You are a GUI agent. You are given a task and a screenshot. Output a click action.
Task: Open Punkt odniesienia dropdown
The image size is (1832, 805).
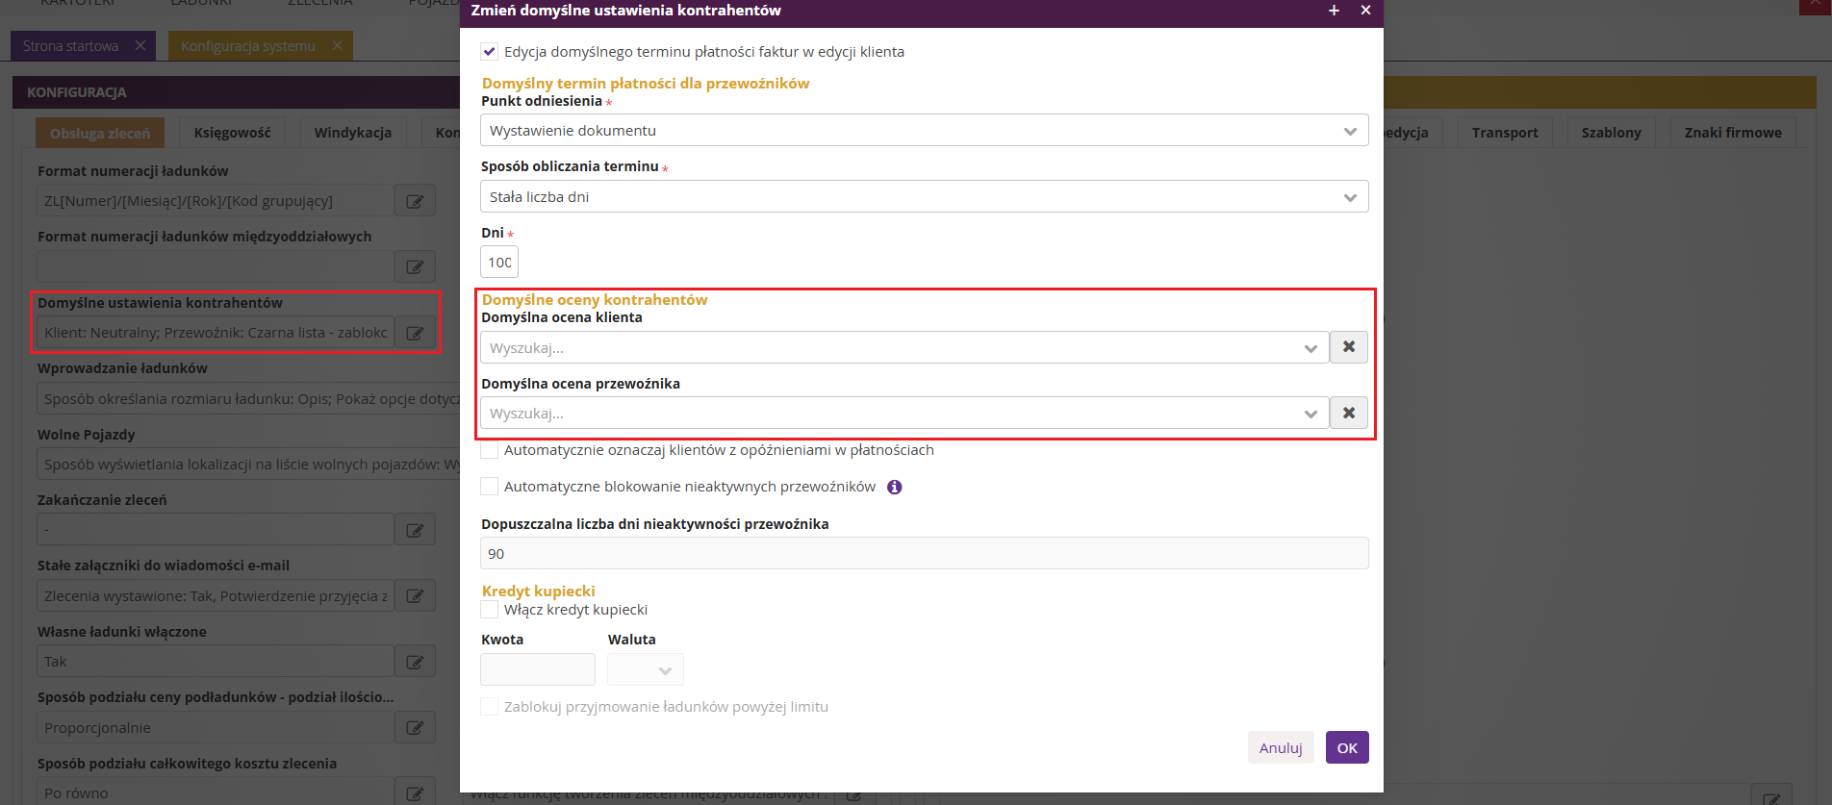coord(924,130)
